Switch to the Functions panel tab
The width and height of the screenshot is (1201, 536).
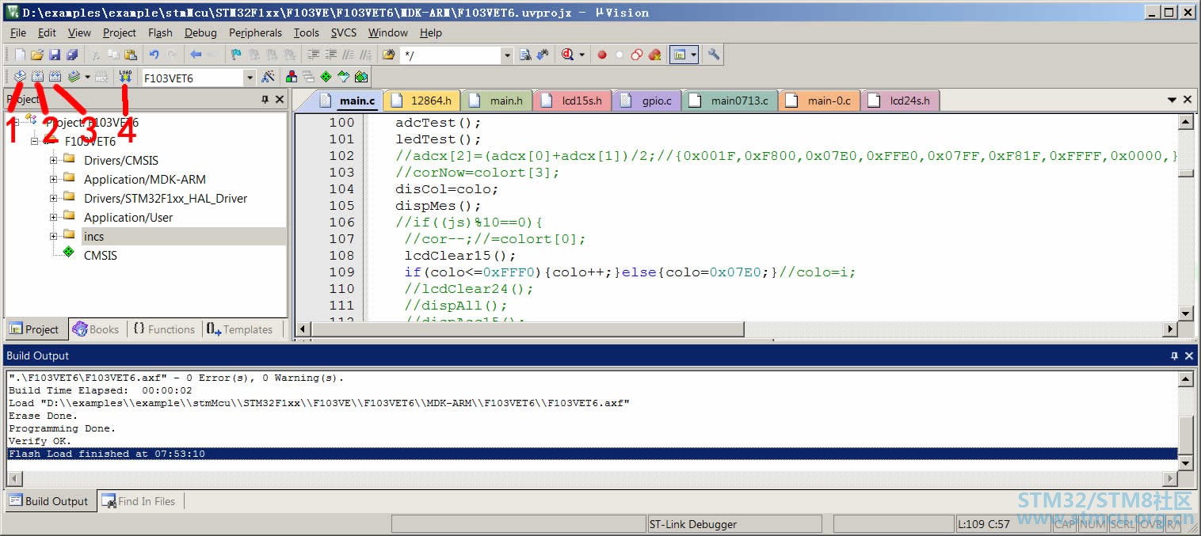point(163,329)
